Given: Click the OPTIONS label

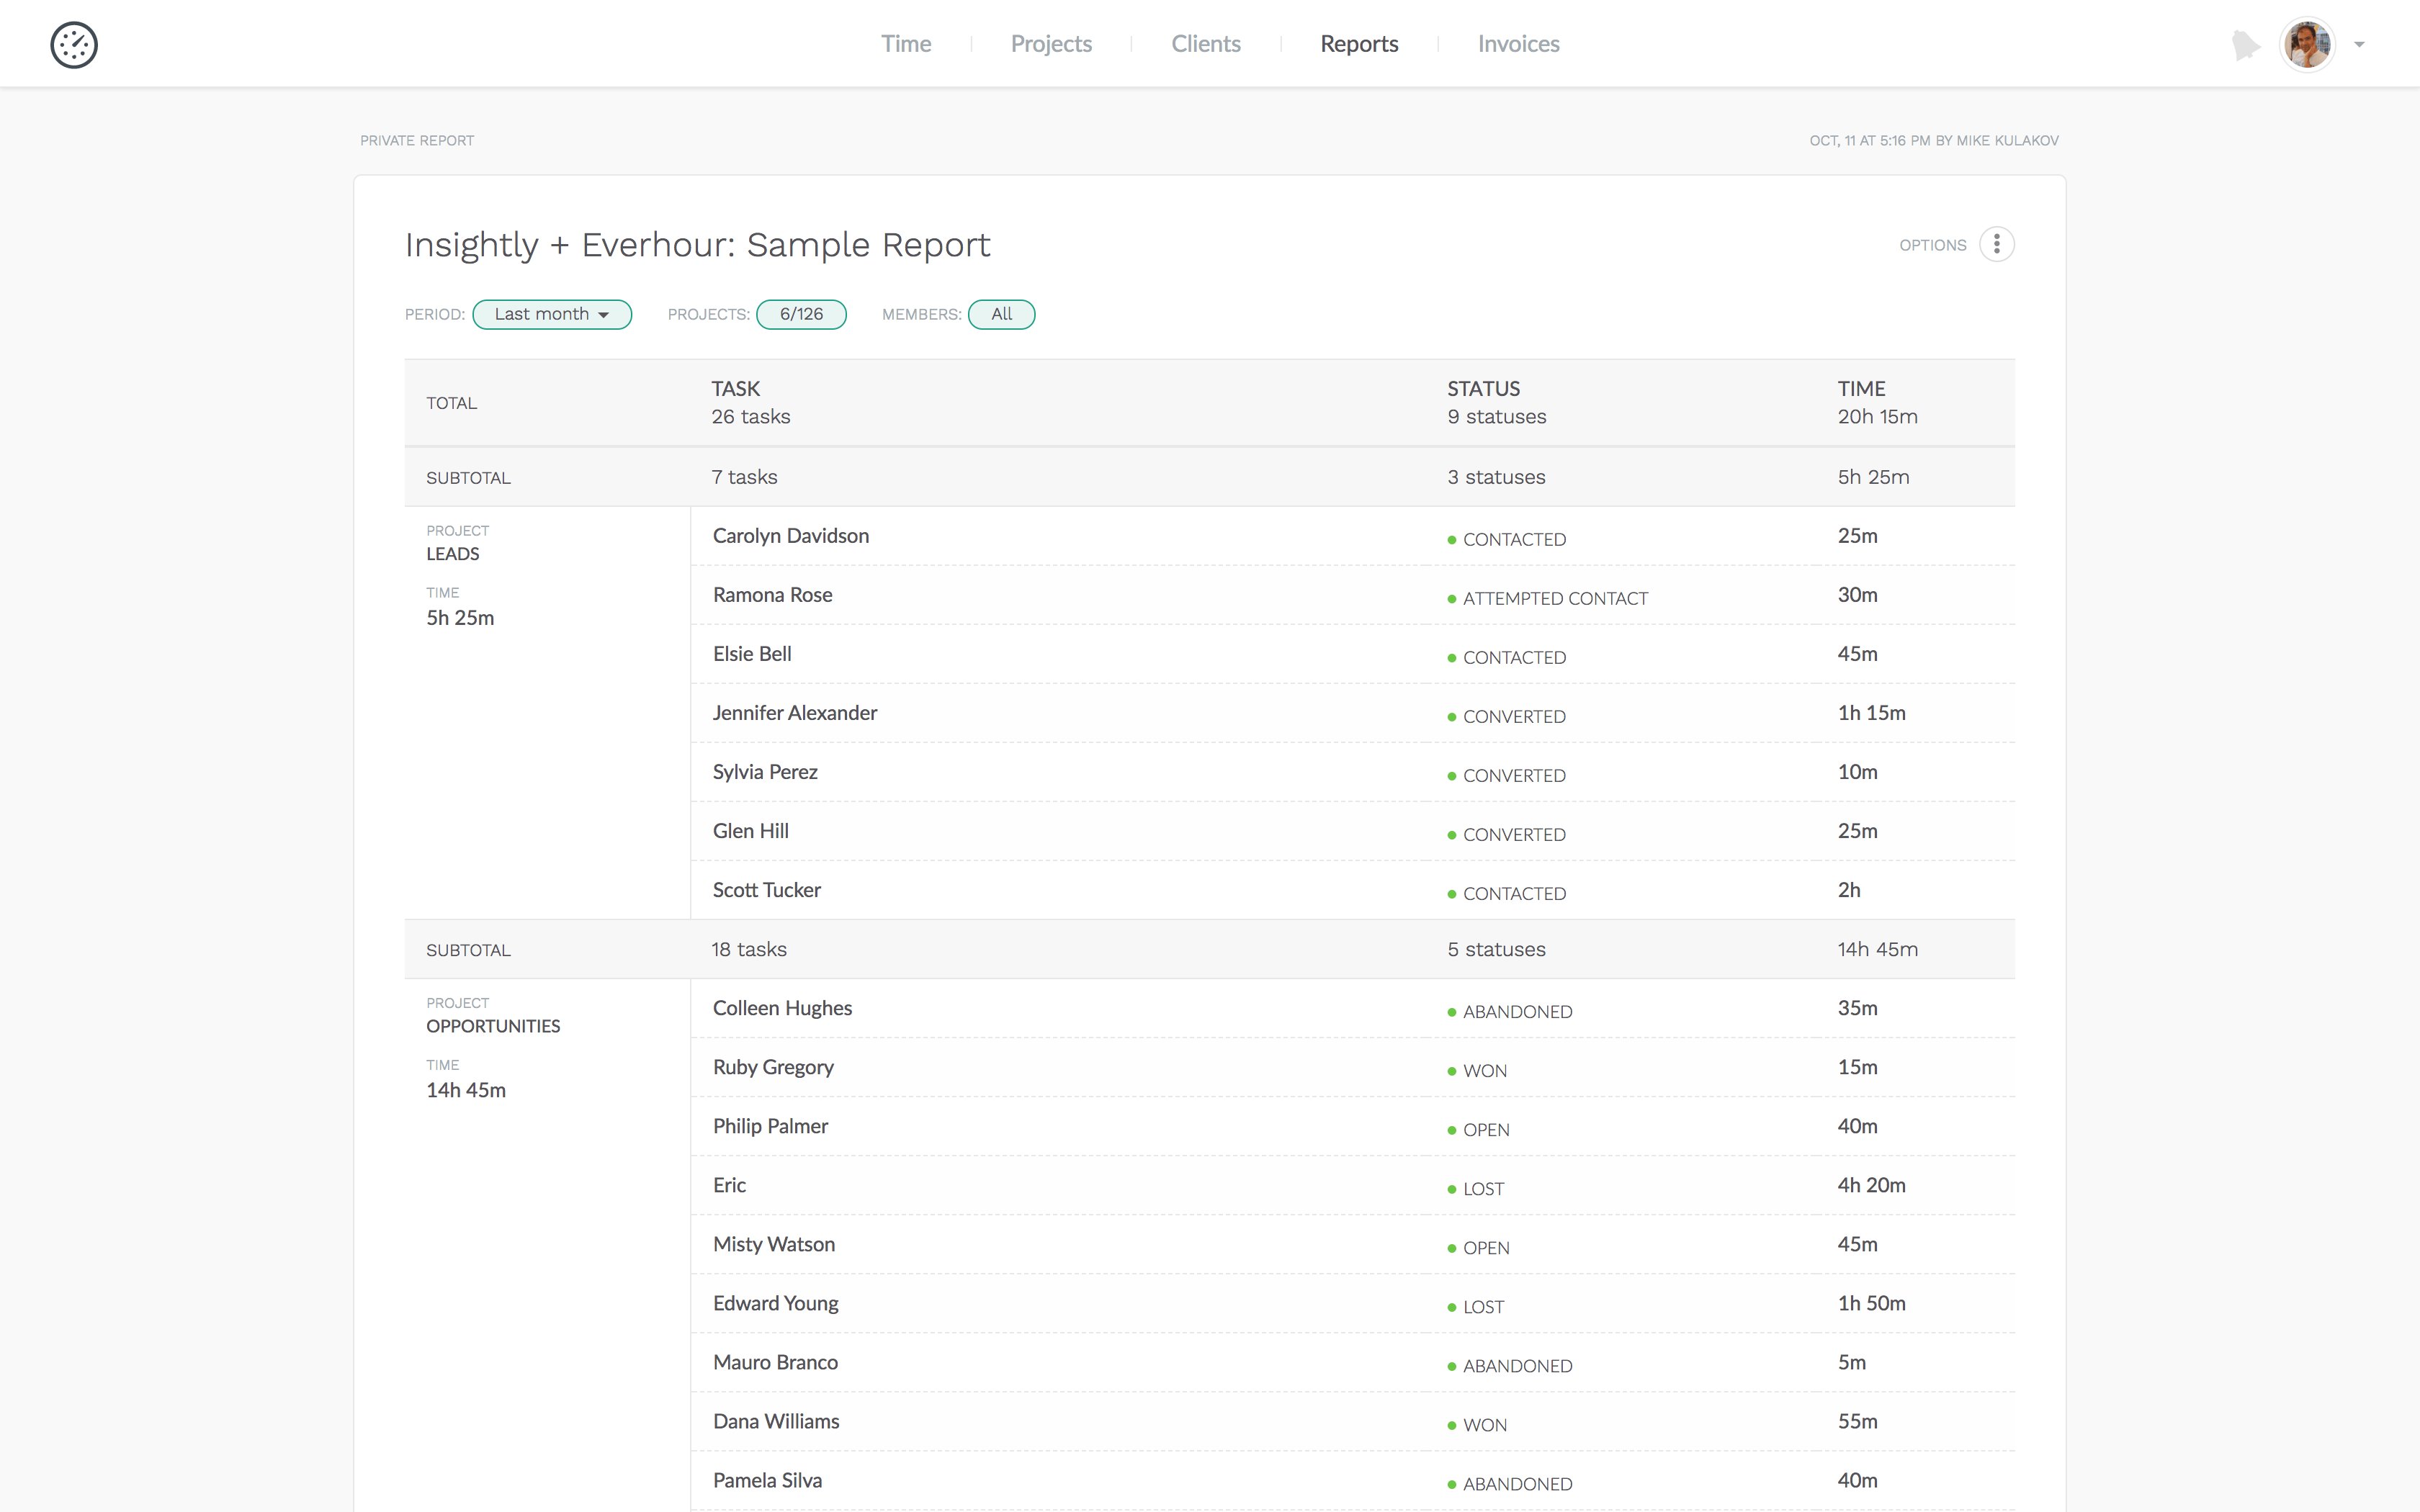Looking at the screenshot, I should [1932, 245].
